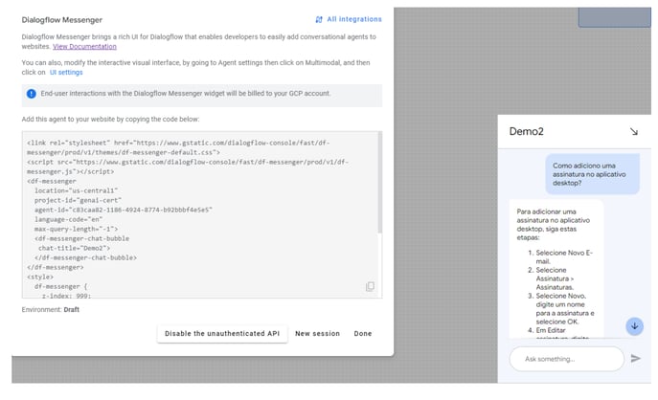Click the send message icon
Viewport: 658px width, 400px height.
pyautogui.click(x=635, y=359)
